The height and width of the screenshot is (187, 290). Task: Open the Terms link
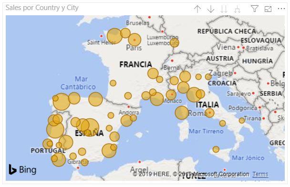(260, 174)
